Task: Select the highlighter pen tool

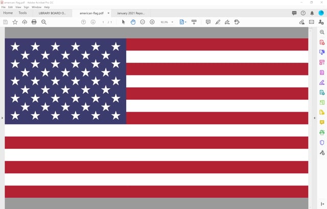Action: 218,22
